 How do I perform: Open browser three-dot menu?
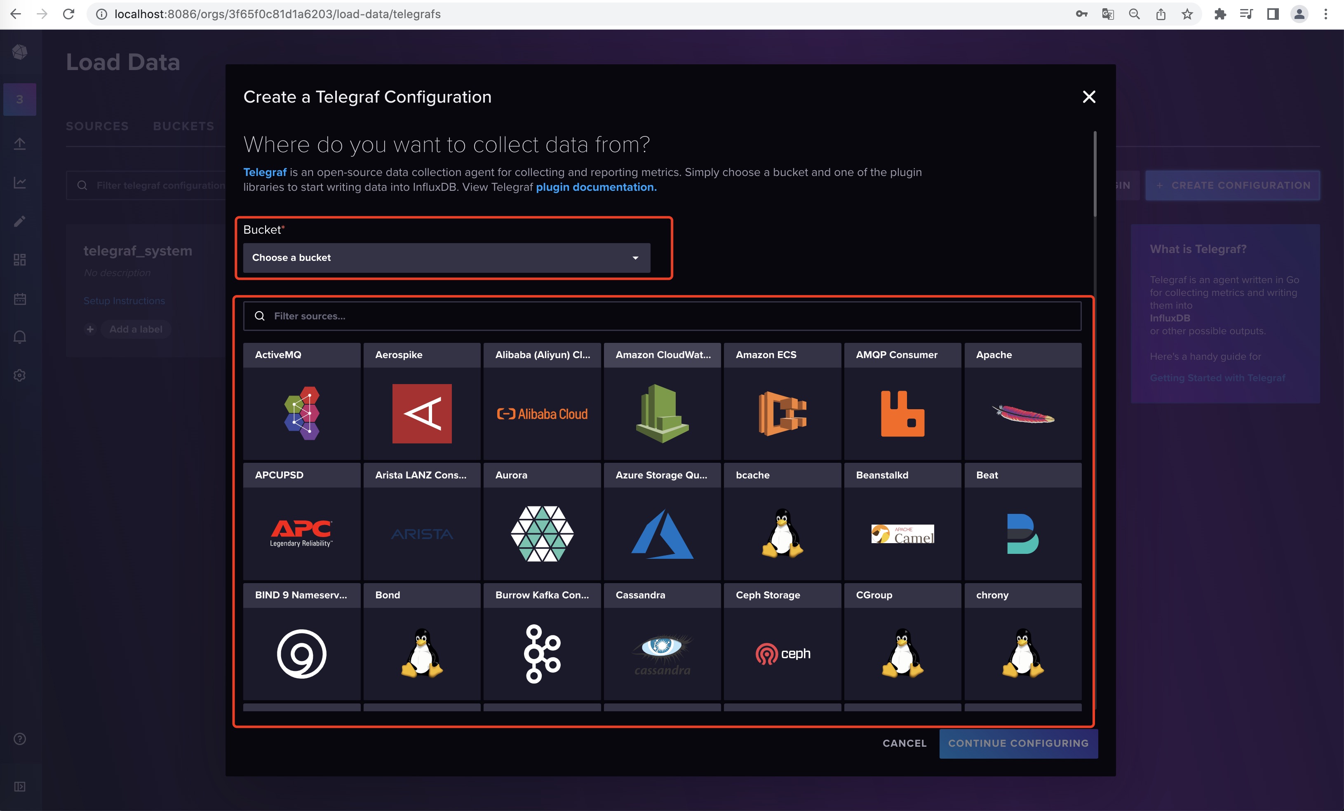(x=1326, y=14)
